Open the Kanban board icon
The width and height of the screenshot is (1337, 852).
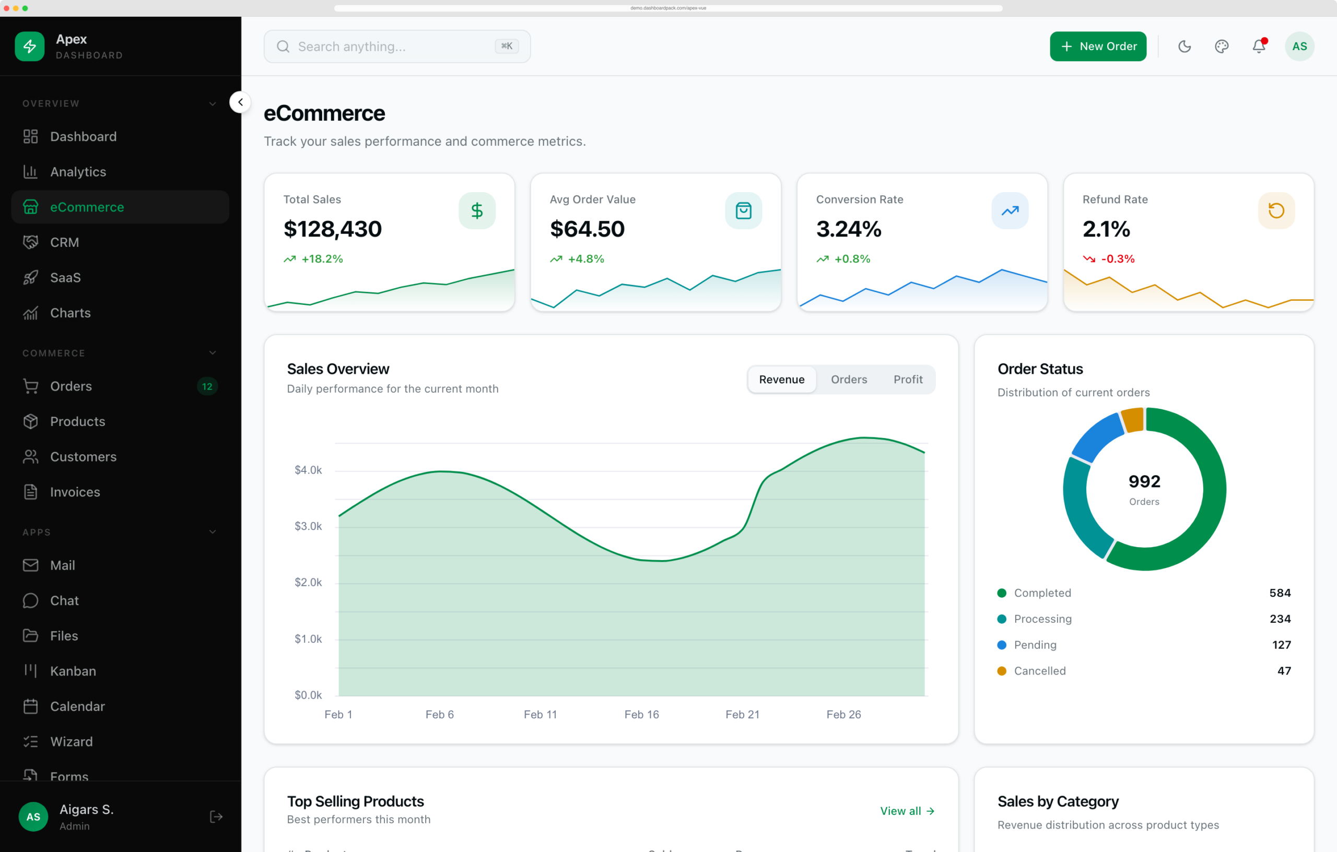point(30,671)
